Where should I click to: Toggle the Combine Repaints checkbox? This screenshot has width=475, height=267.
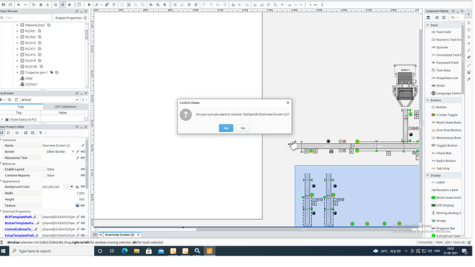[45, 175]
